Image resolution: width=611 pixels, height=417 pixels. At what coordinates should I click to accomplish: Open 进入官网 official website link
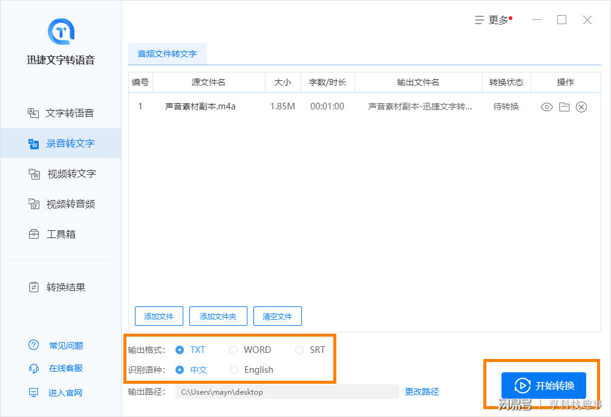[x=65, y=393]
